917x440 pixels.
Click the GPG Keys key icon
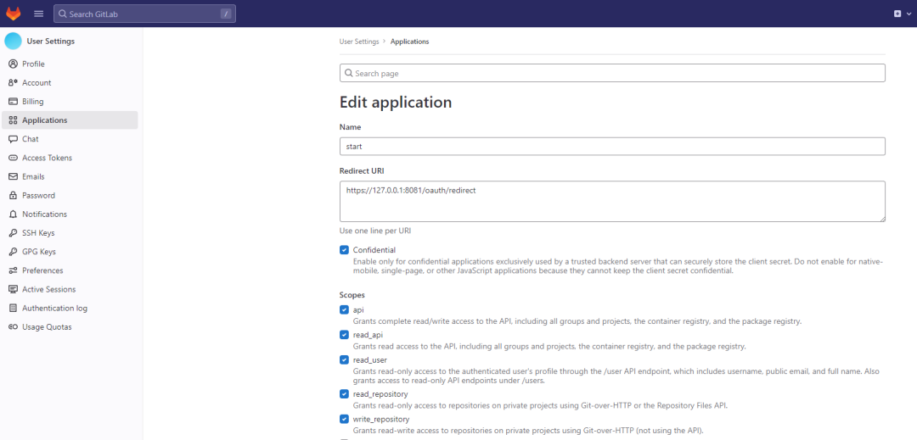tap(13, 252)
